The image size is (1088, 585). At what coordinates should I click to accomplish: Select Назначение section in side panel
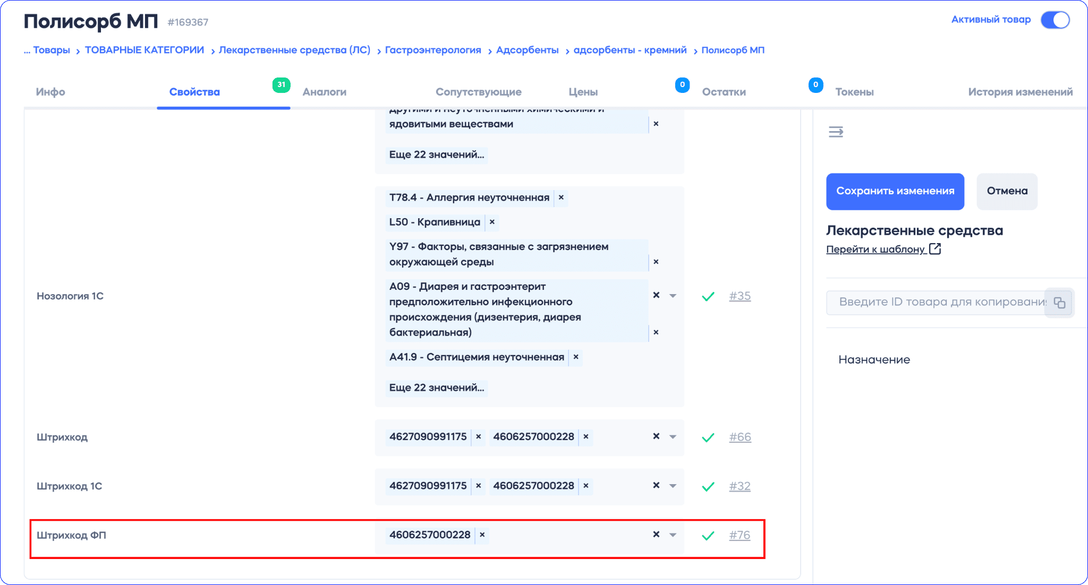pyautogui.click(x=874, y=360)
